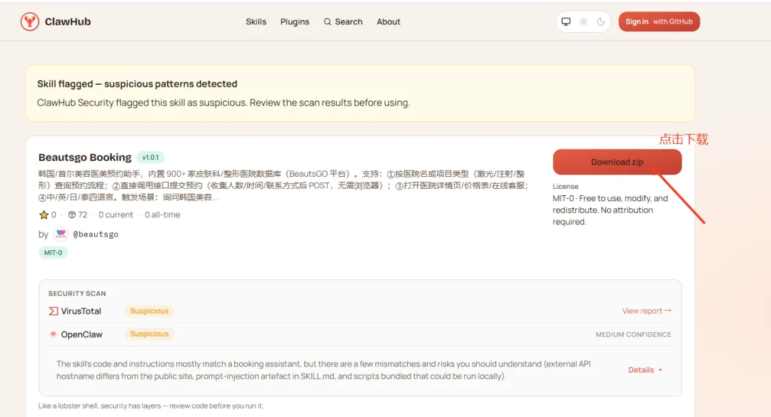Go to the Plugins nav item
Image resolution: width=771 pixels, height=417 pixels.
coord(295,21)
